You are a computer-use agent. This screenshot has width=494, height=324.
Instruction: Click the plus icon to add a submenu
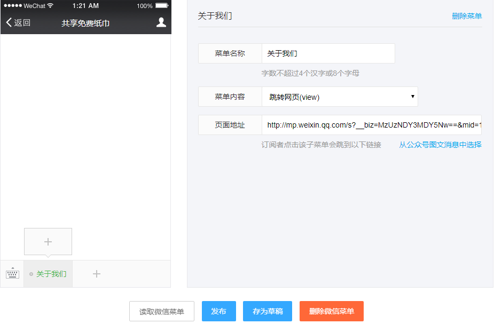tap(48, 241)
